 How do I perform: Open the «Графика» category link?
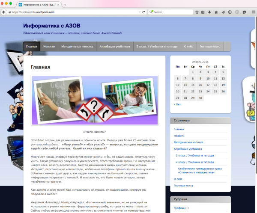click(179, 208)
